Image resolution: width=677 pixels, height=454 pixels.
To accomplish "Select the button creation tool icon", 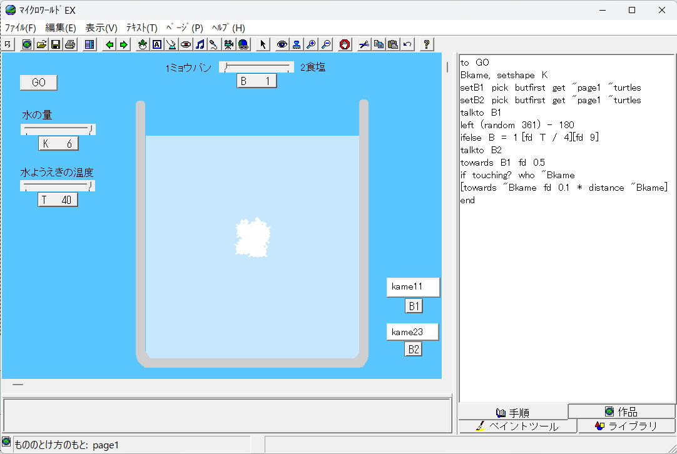I will click(186, 44).
